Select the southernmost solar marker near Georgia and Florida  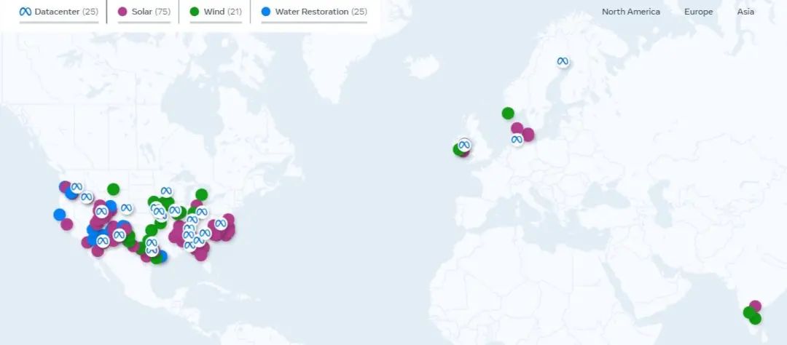[x=201, y=254]
